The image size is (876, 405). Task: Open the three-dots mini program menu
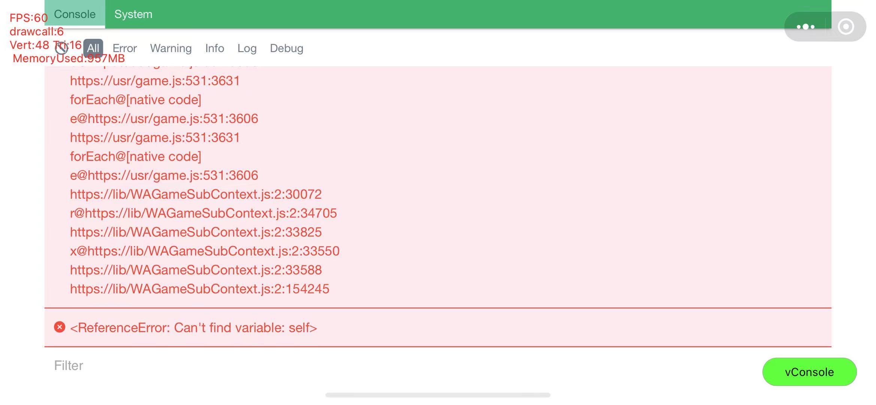(806, 27)
